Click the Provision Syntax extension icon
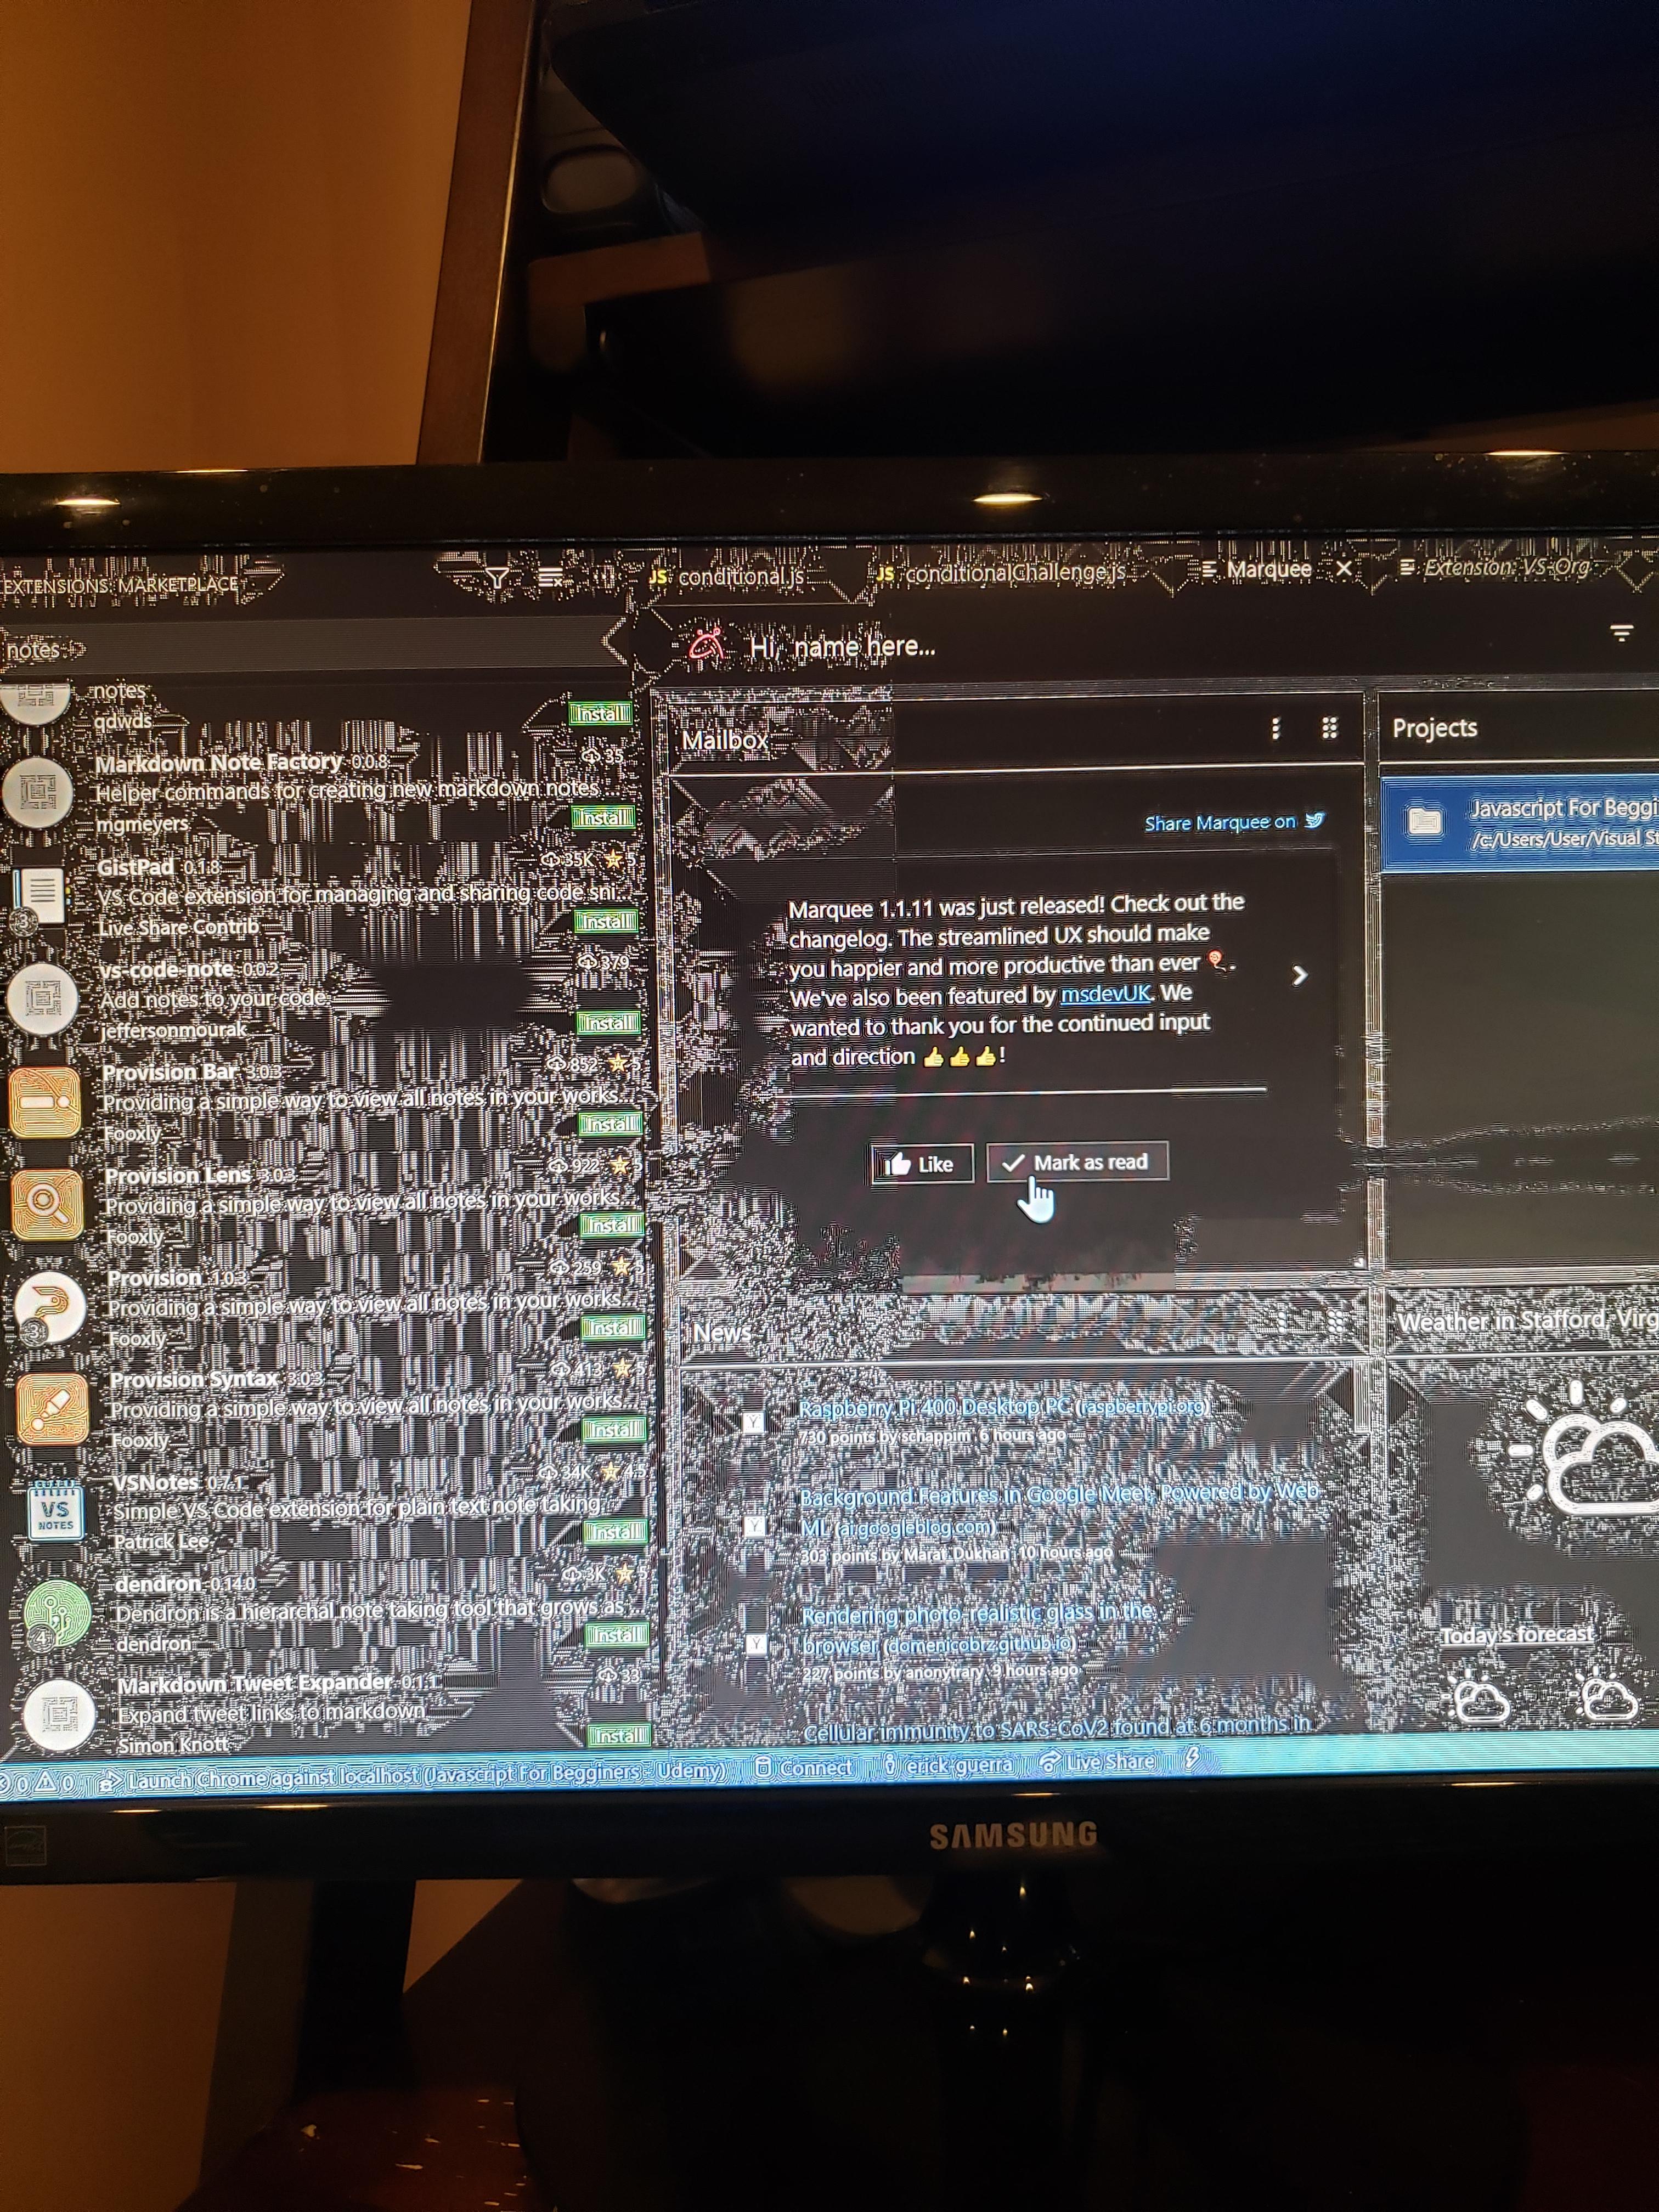The width and height of the screenshot is (1659, 2212). [x=53, y=1409]
